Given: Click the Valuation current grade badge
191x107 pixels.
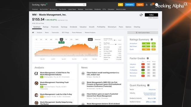Looking at the screenshot, I should [143, 64].
